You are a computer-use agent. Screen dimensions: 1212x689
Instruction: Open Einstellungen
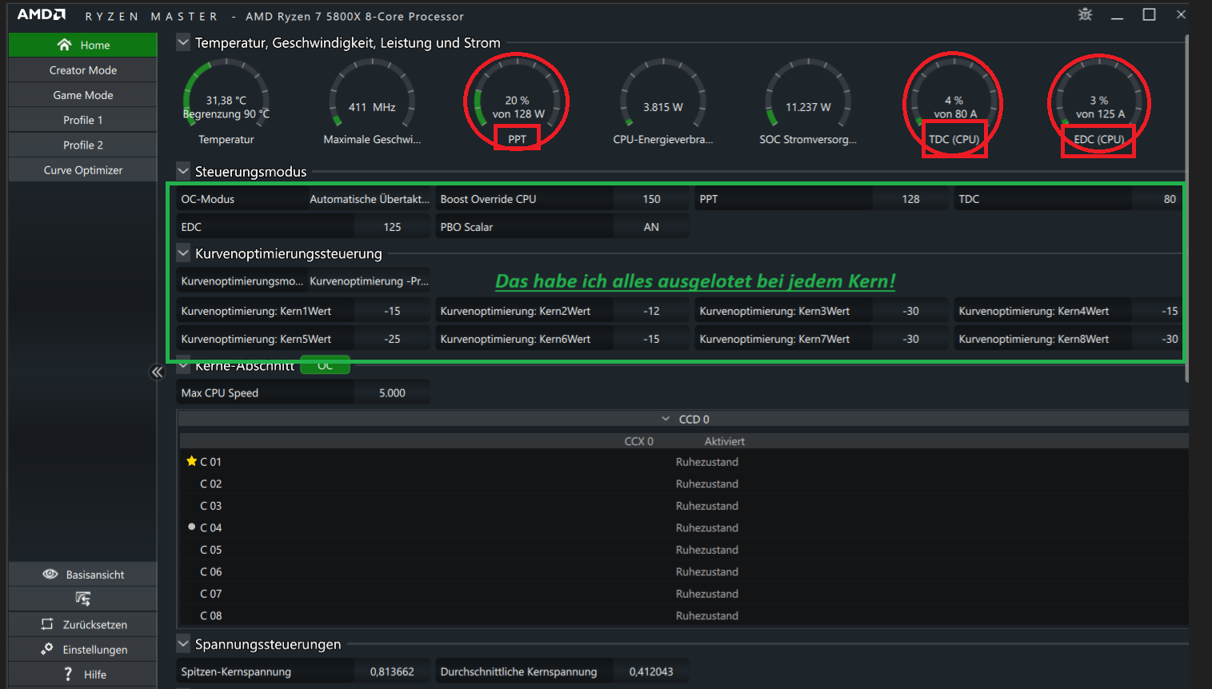click(x=82, y=649)
